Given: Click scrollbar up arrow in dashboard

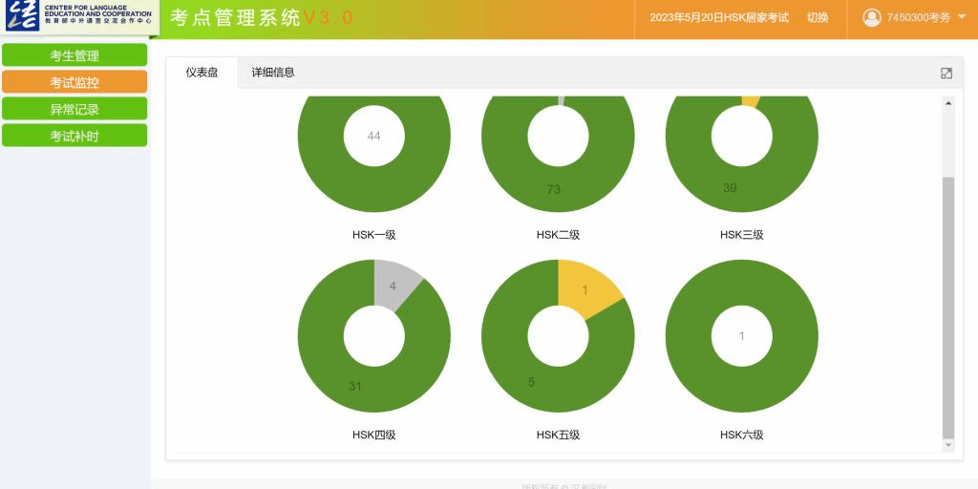Looking at the screenshot, I should tap(948, 103).
